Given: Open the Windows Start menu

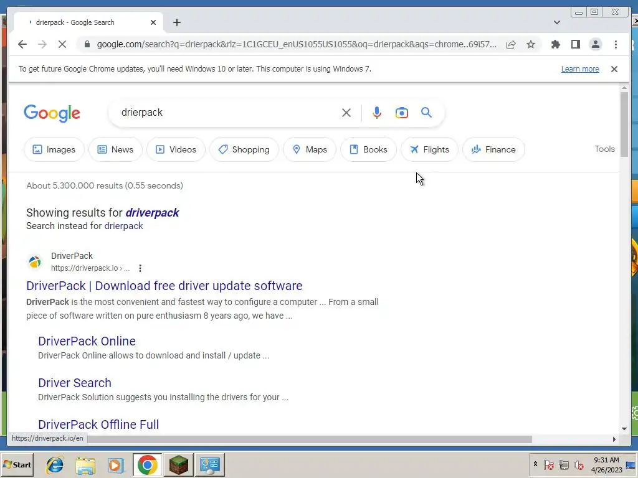Looking at the screenshot, I should click(17, 464).
